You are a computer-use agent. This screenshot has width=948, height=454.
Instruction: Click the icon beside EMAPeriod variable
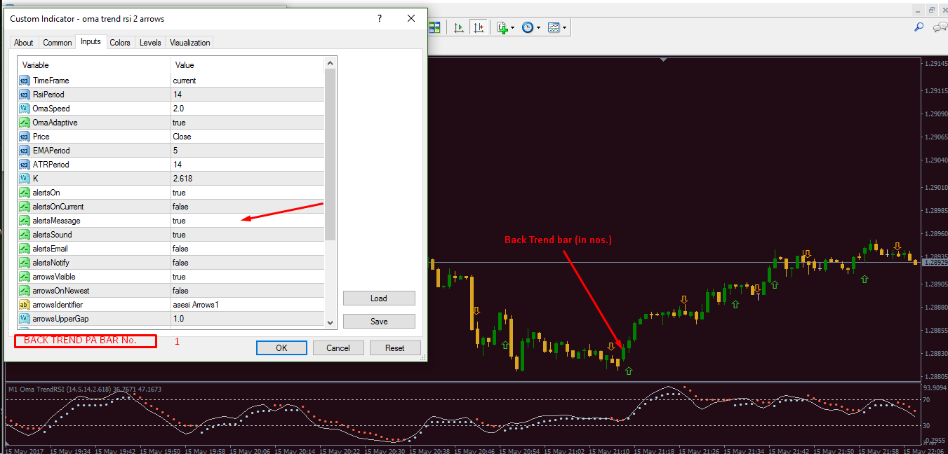point(24,151)
